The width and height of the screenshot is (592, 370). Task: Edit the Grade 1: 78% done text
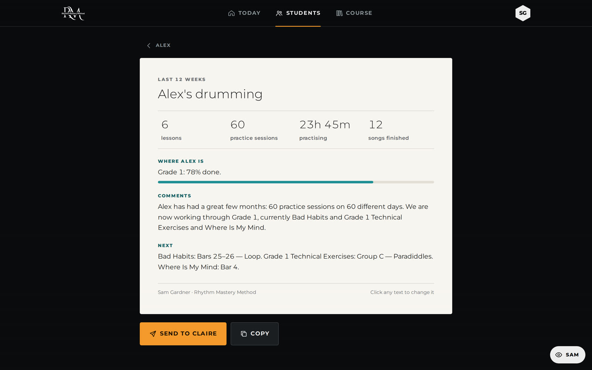189,172
